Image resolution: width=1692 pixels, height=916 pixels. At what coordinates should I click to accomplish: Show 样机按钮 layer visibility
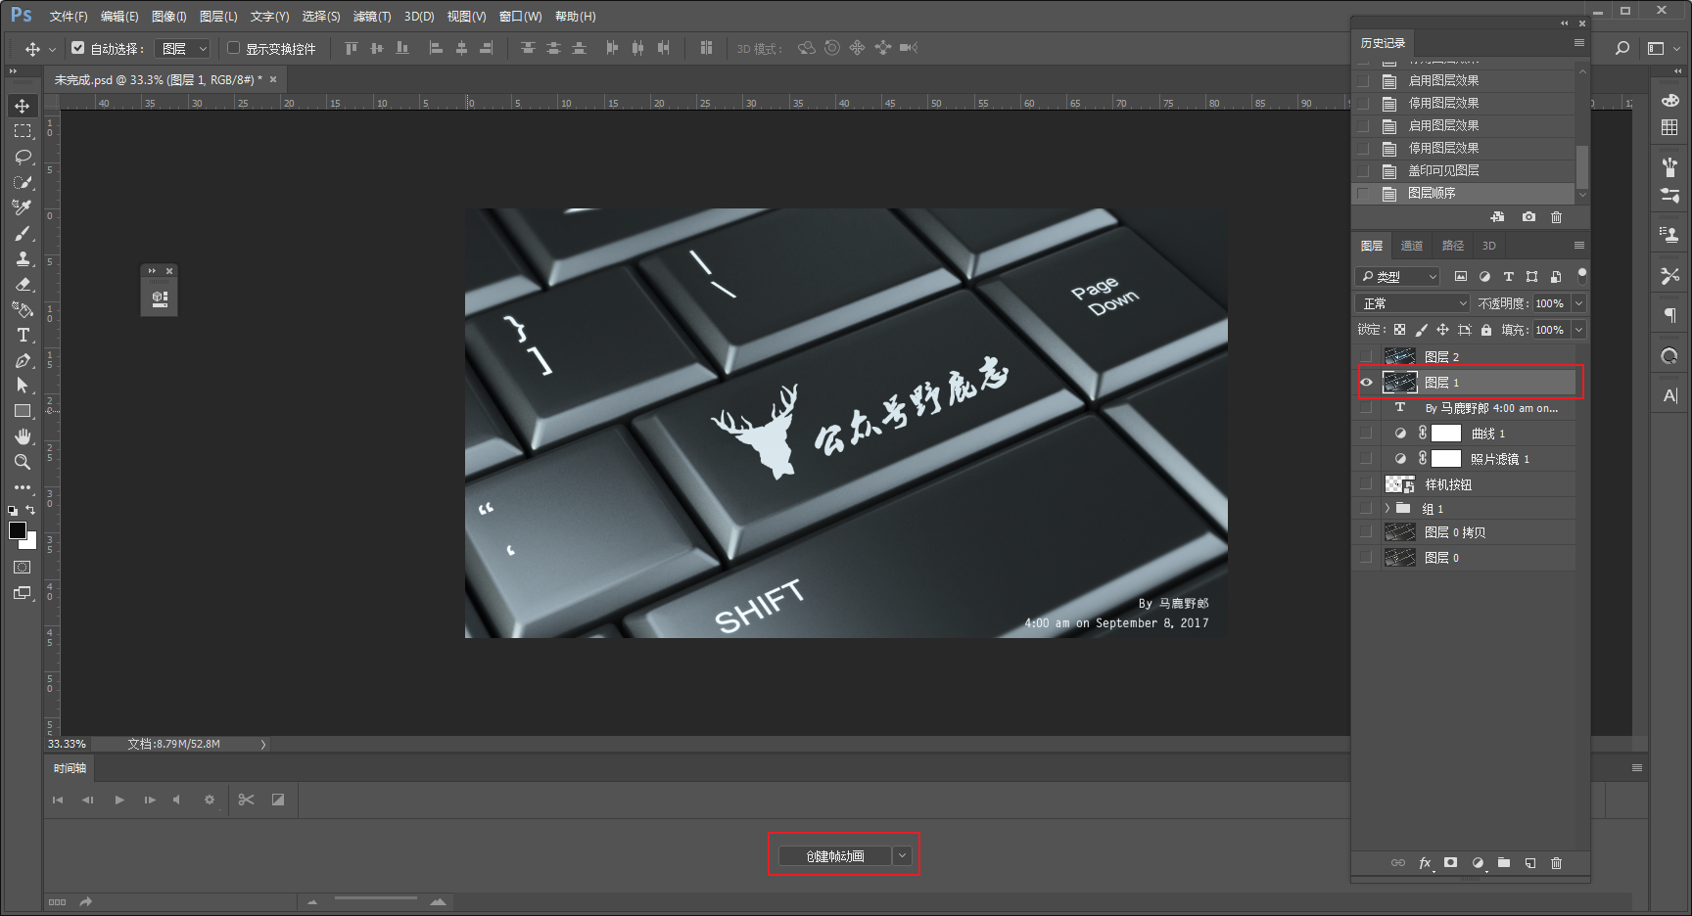1367,483
